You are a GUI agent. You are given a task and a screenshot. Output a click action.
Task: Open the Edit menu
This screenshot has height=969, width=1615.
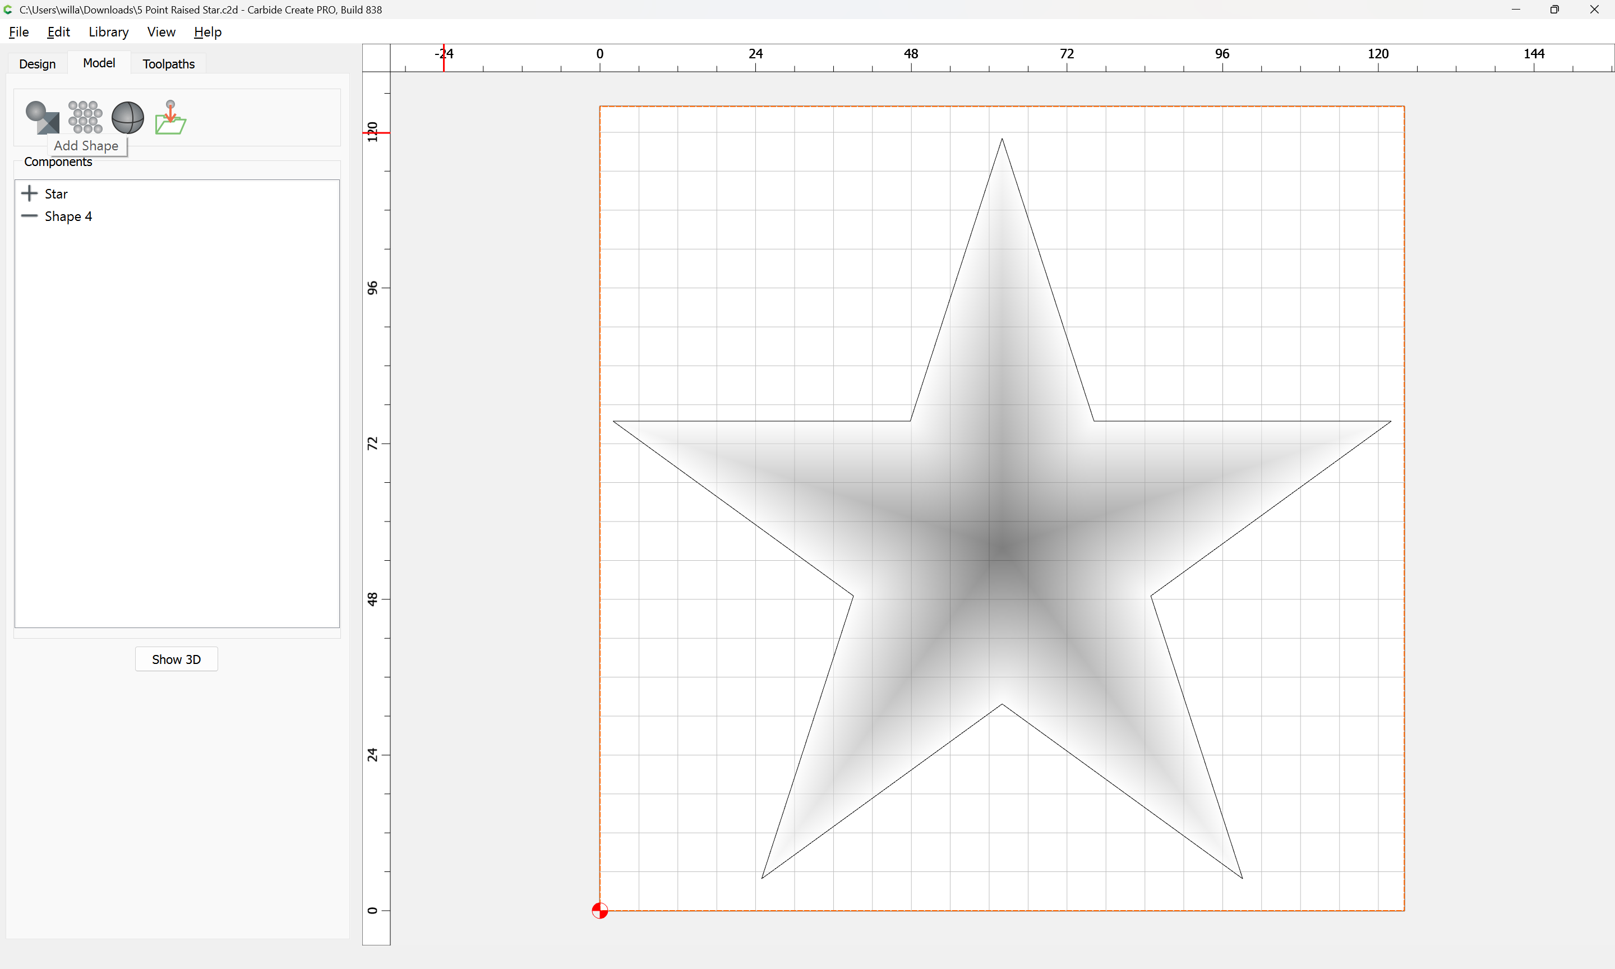tap(58, 32)
